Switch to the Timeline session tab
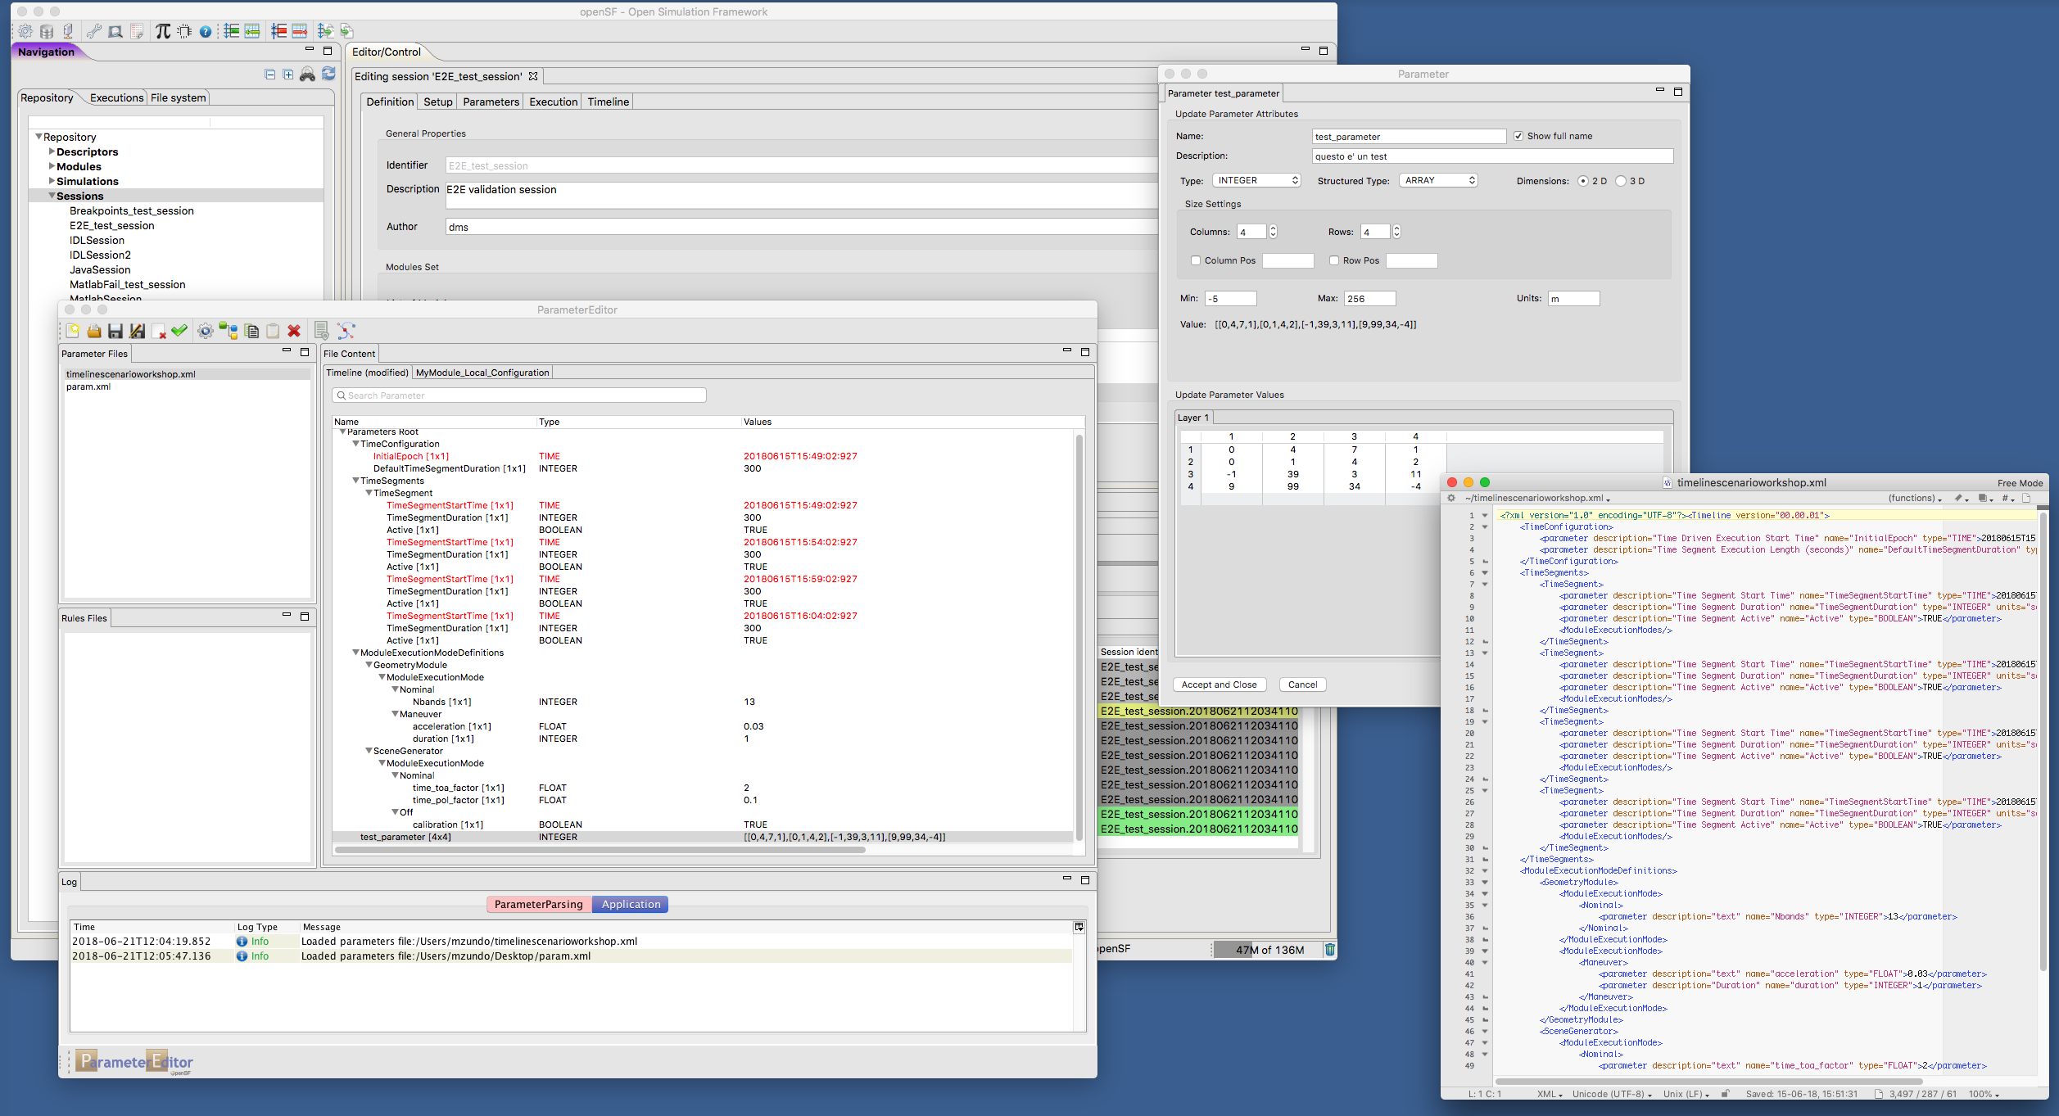The height and width of the screenshot is (1116, 2059). click(608, 102)
